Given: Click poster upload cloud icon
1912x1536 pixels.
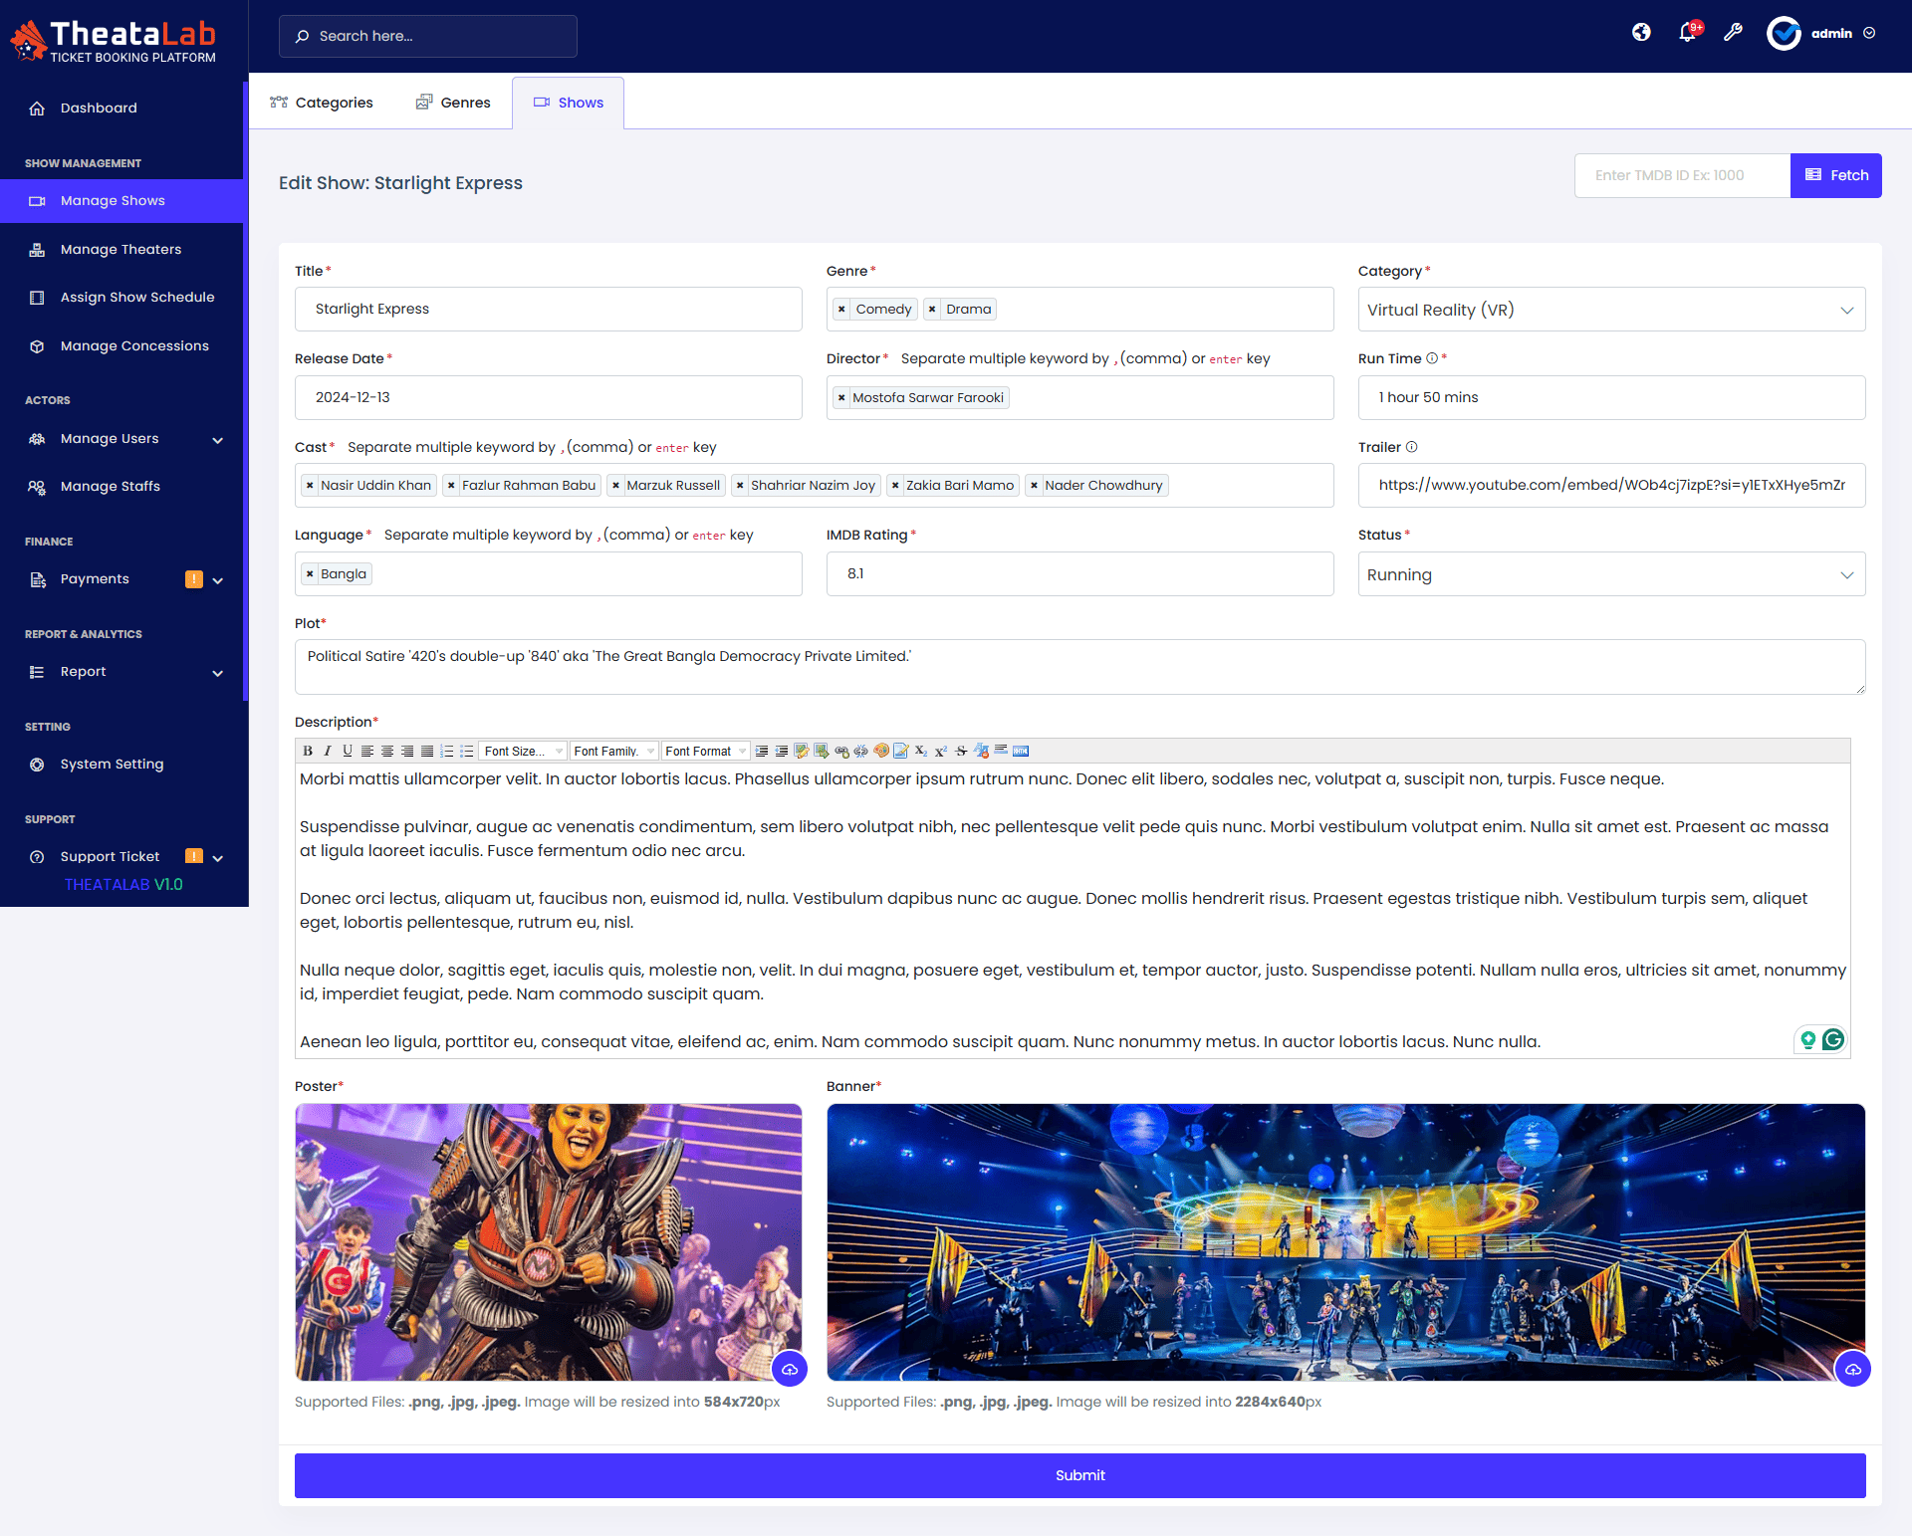Looking at the screenshot, I should 790,1369.
